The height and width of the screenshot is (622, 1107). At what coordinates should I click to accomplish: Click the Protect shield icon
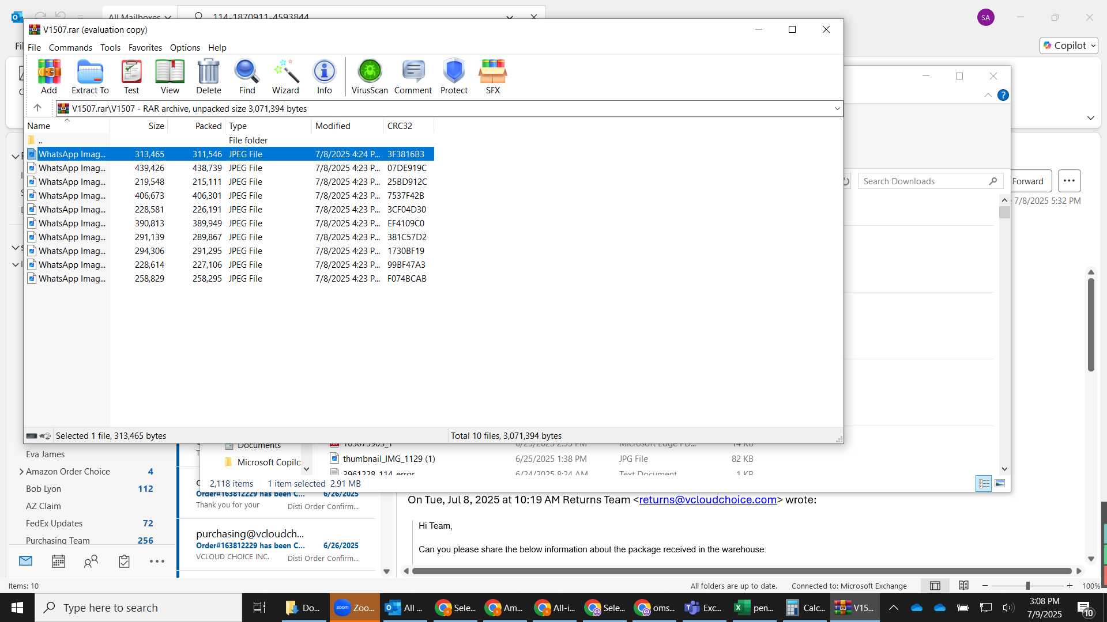point(454,76)
